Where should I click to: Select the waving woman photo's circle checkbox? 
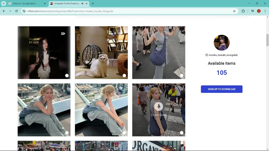[181, 75]
